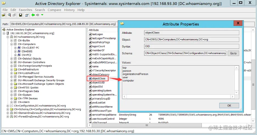Click the objectSid attribute icon

[x=90, y=86]
